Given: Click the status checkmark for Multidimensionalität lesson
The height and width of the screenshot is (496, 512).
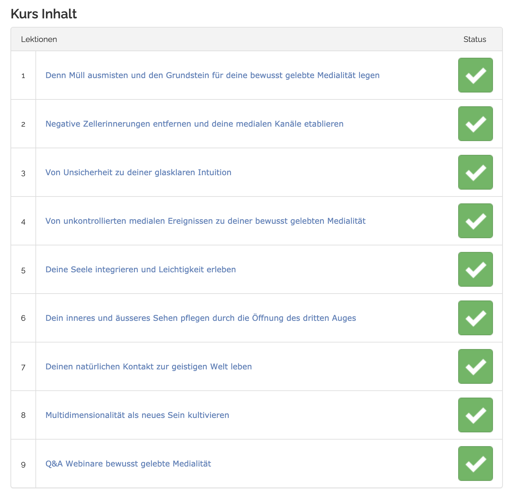Looking at the screenshot, I should (x=475, y=415).
